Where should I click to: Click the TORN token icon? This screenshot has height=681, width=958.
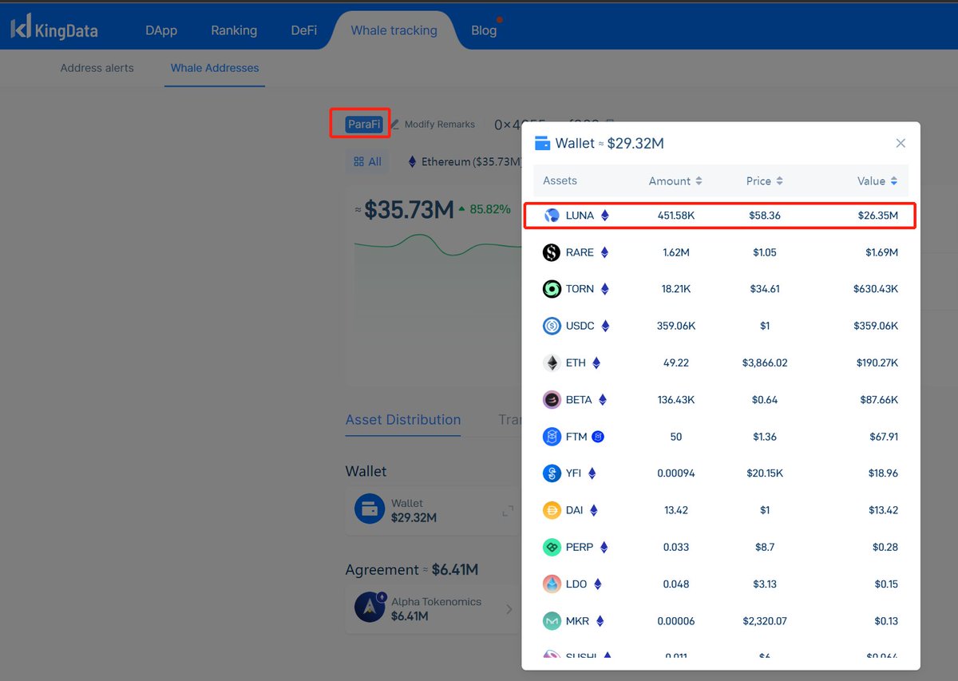click(552, 289)
